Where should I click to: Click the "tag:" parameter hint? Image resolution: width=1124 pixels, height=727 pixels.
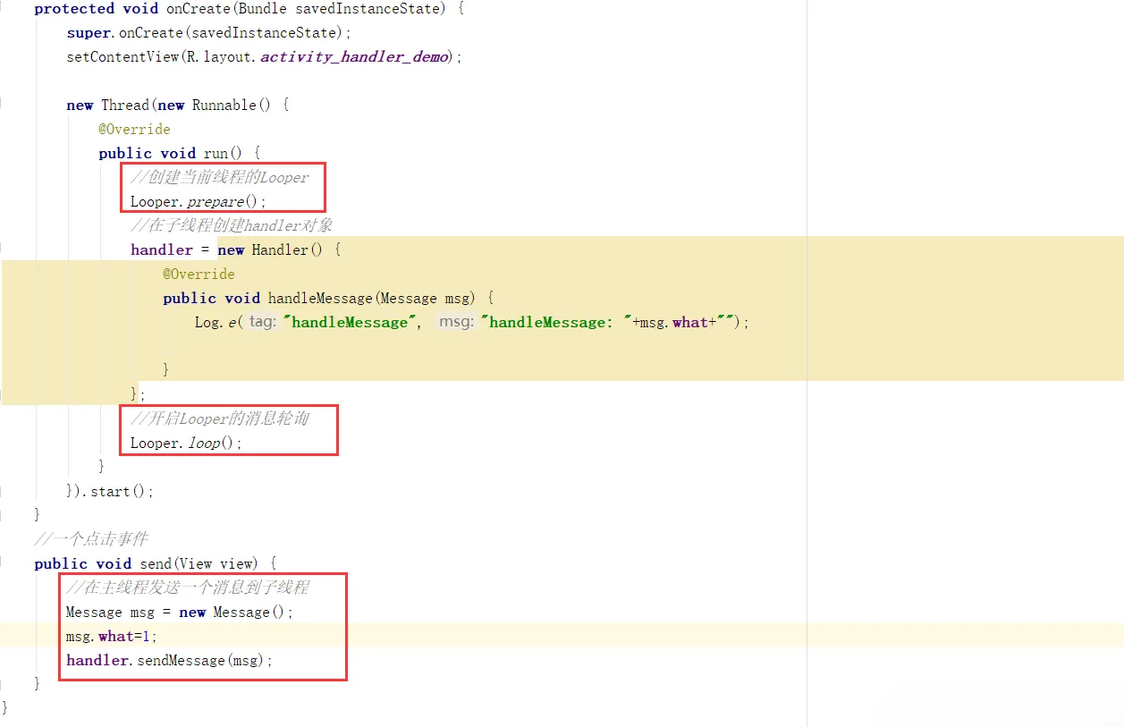tap(261, 322)
